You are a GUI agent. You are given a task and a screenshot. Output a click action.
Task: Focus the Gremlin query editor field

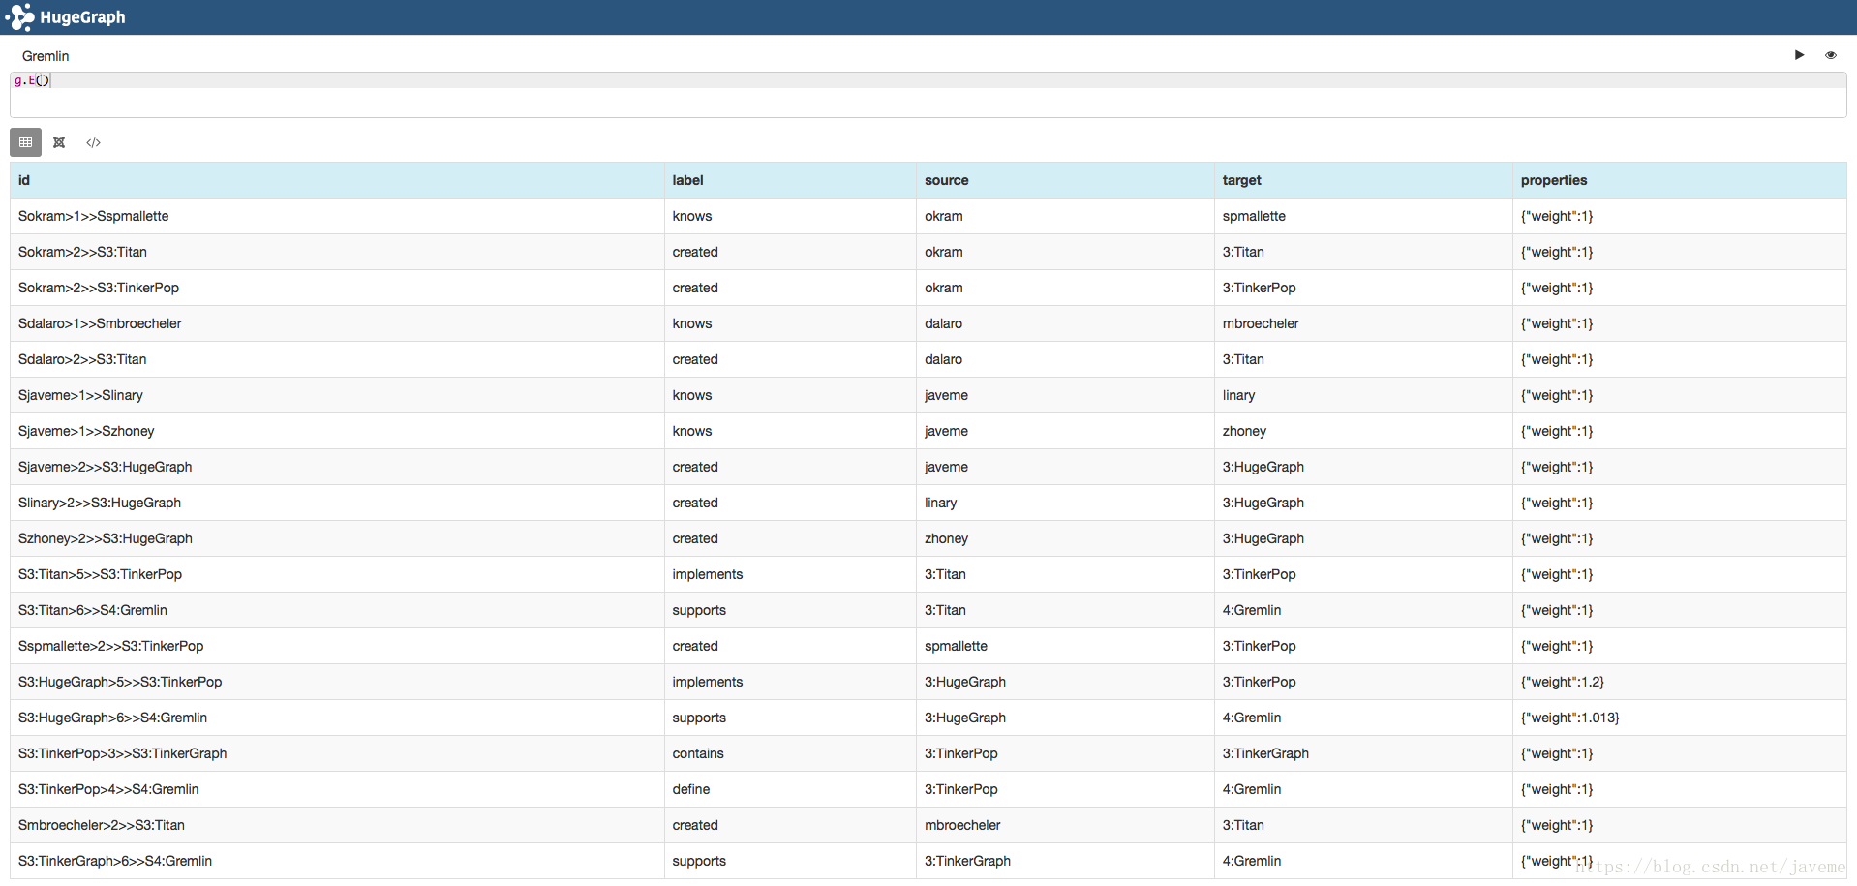tap(928, 95)
